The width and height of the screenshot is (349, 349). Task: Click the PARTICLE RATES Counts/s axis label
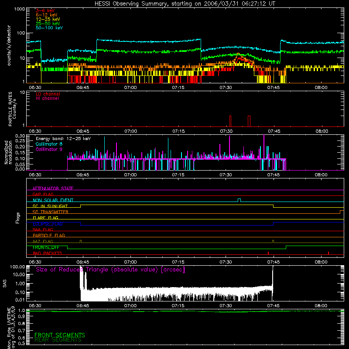click(x=12, y=109)
